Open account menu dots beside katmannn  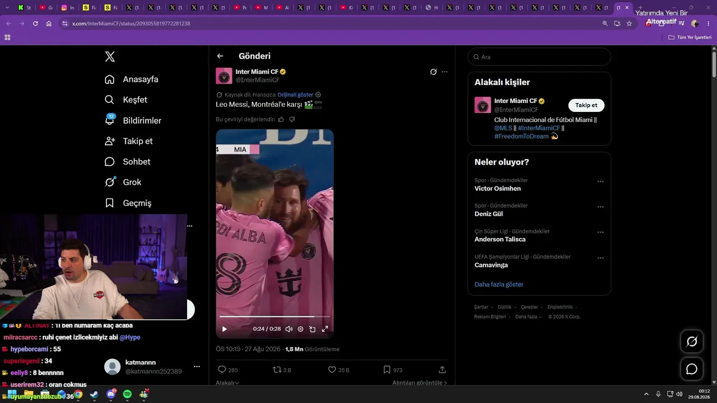pyautogui.click(x=197, y=367)
